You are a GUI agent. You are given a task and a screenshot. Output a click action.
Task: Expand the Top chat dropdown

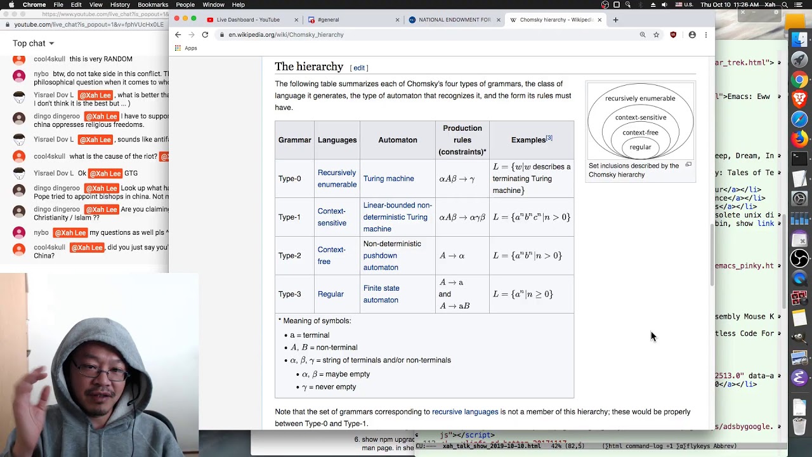(34, 43)
